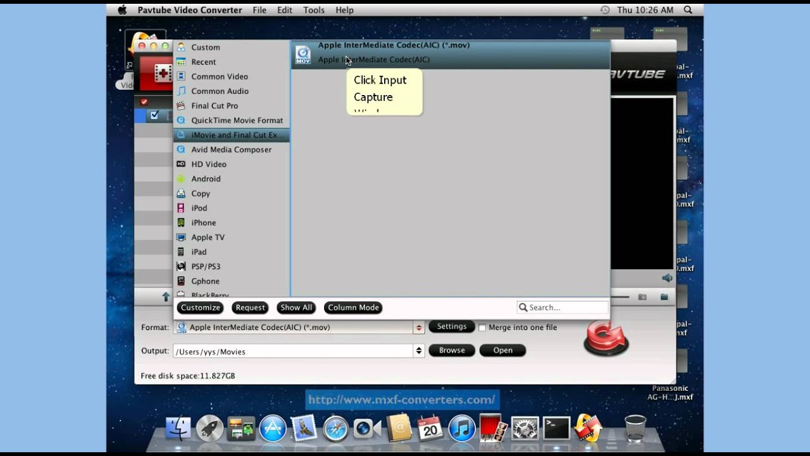Open format Settings

tap(452, 327)
